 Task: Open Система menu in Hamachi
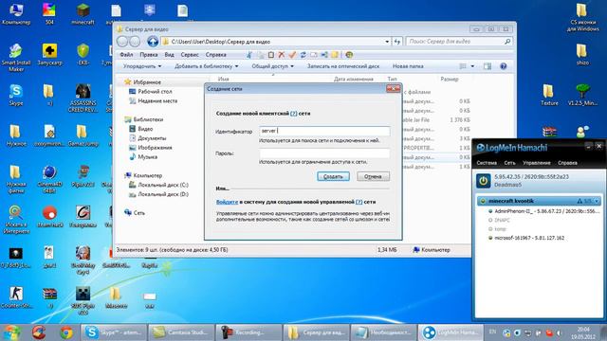[x=487, y=163]
